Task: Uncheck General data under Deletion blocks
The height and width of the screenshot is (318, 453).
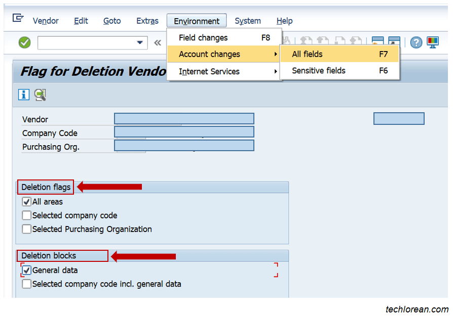Action: click(x=26, y=270)
